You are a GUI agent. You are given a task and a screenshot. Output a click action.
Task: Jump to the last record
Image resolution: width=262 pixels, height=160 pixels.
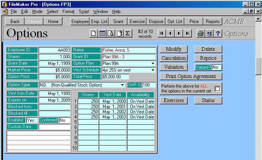[x=187, y=33]
